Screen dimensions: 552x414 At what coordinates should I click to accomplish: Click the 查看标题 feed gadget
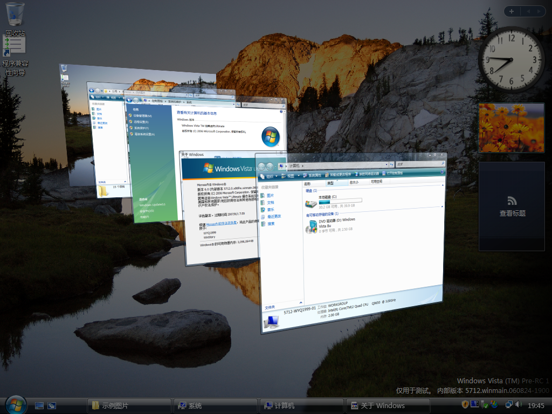[x=512, y=206]
